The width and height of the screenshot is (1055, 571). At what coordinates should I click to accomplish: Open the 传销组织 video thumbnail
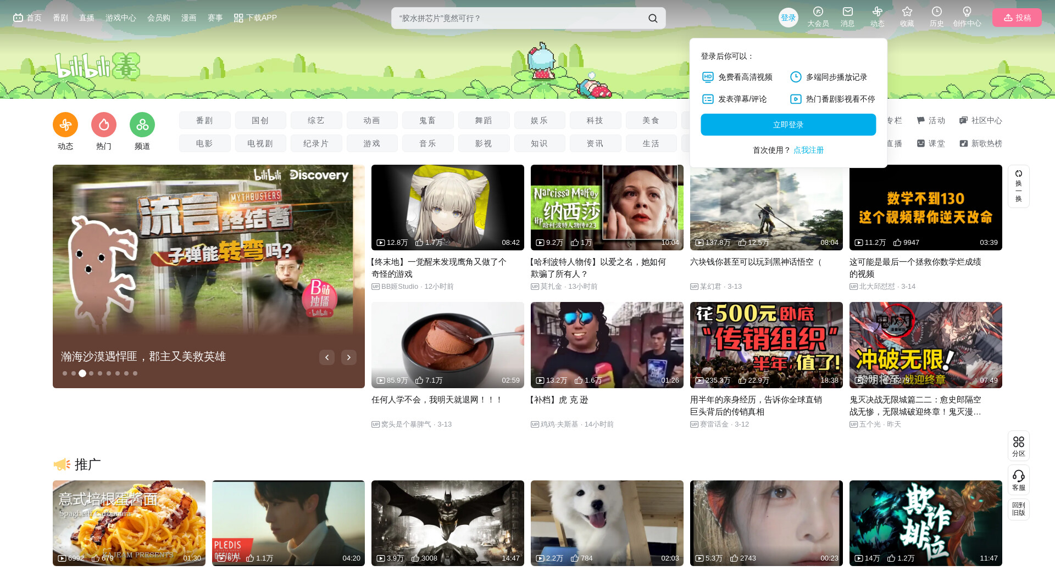pyautogui.click(x=767, y=345)
